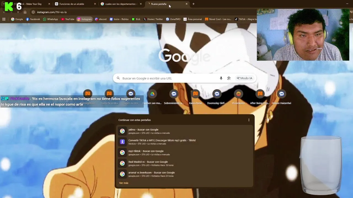The image size is (353, 198).
Task: Open the Instagram bookmark
Action: coord(84,19)
